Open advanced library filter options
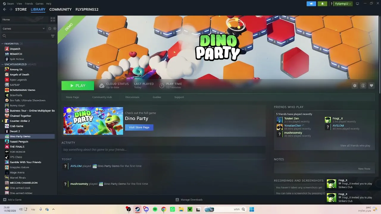The image size is (381, 214). point(53,36)
